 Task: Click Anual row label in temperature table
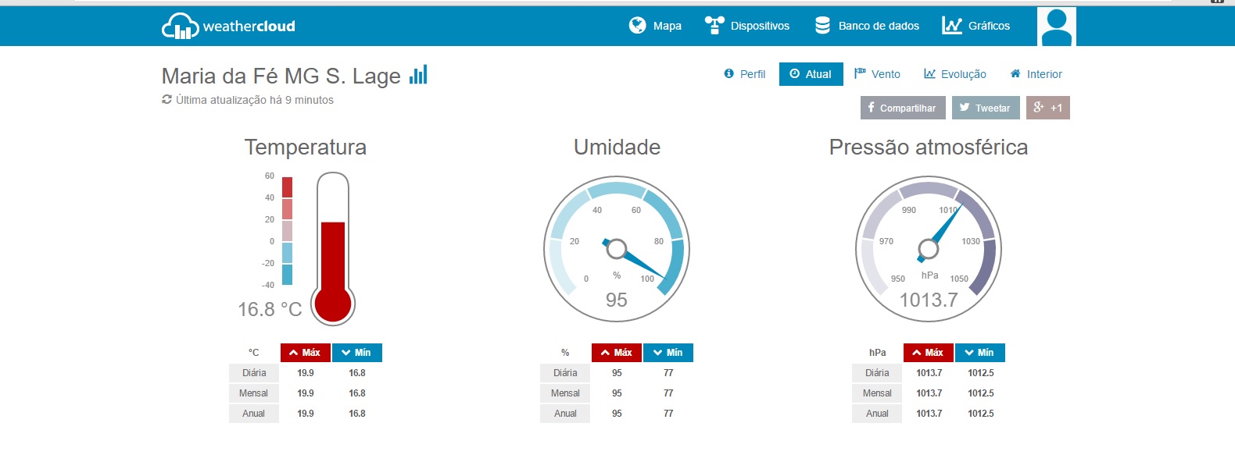coord(254,414)
